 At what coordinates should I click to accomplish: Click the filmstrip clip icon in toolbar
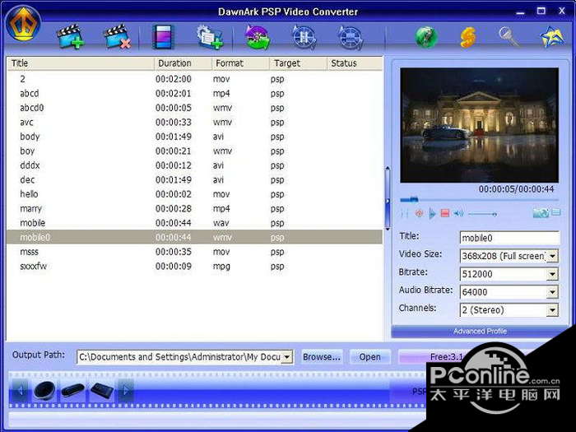pos(164,37)
